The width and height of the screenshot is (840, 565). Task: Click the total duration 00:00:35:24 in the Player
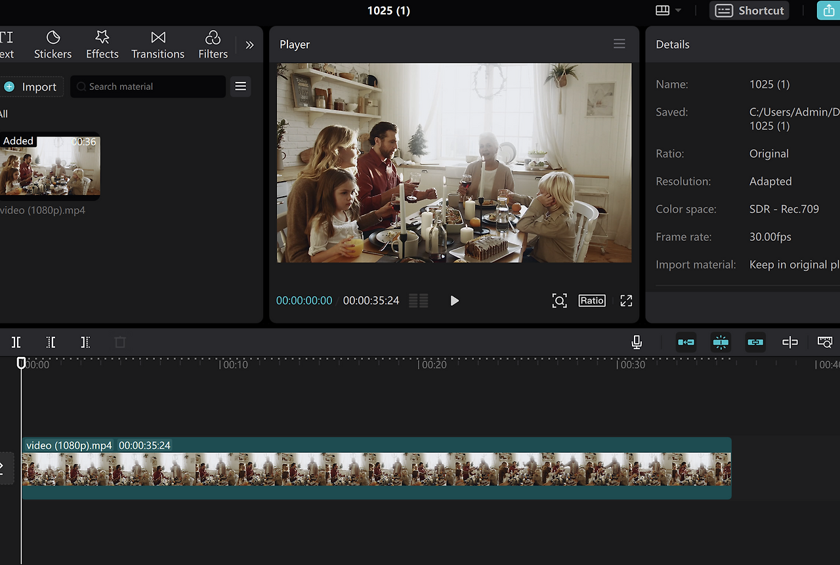coord(371,301)
